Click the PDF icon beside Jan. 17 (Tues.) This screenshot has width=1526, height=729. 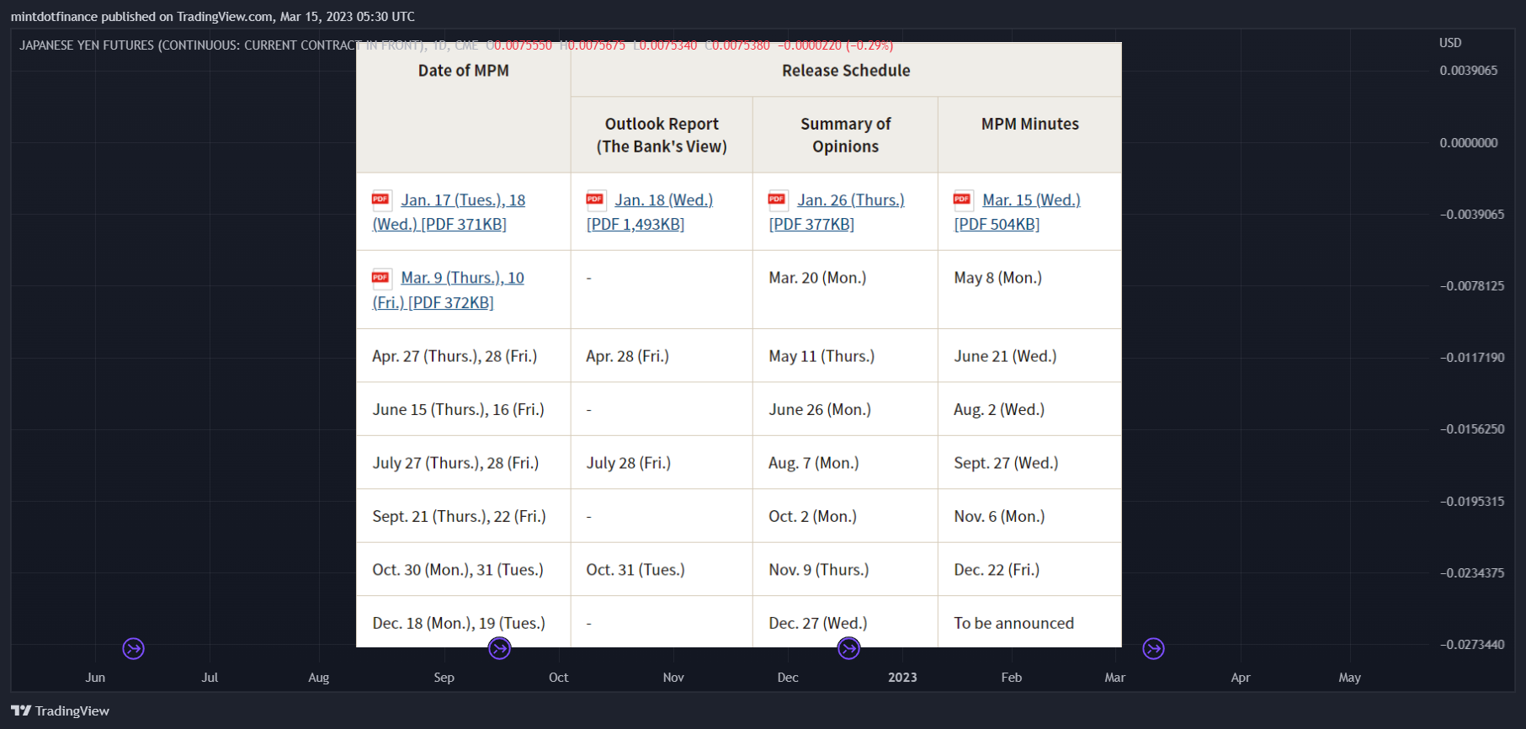point(380,200)
